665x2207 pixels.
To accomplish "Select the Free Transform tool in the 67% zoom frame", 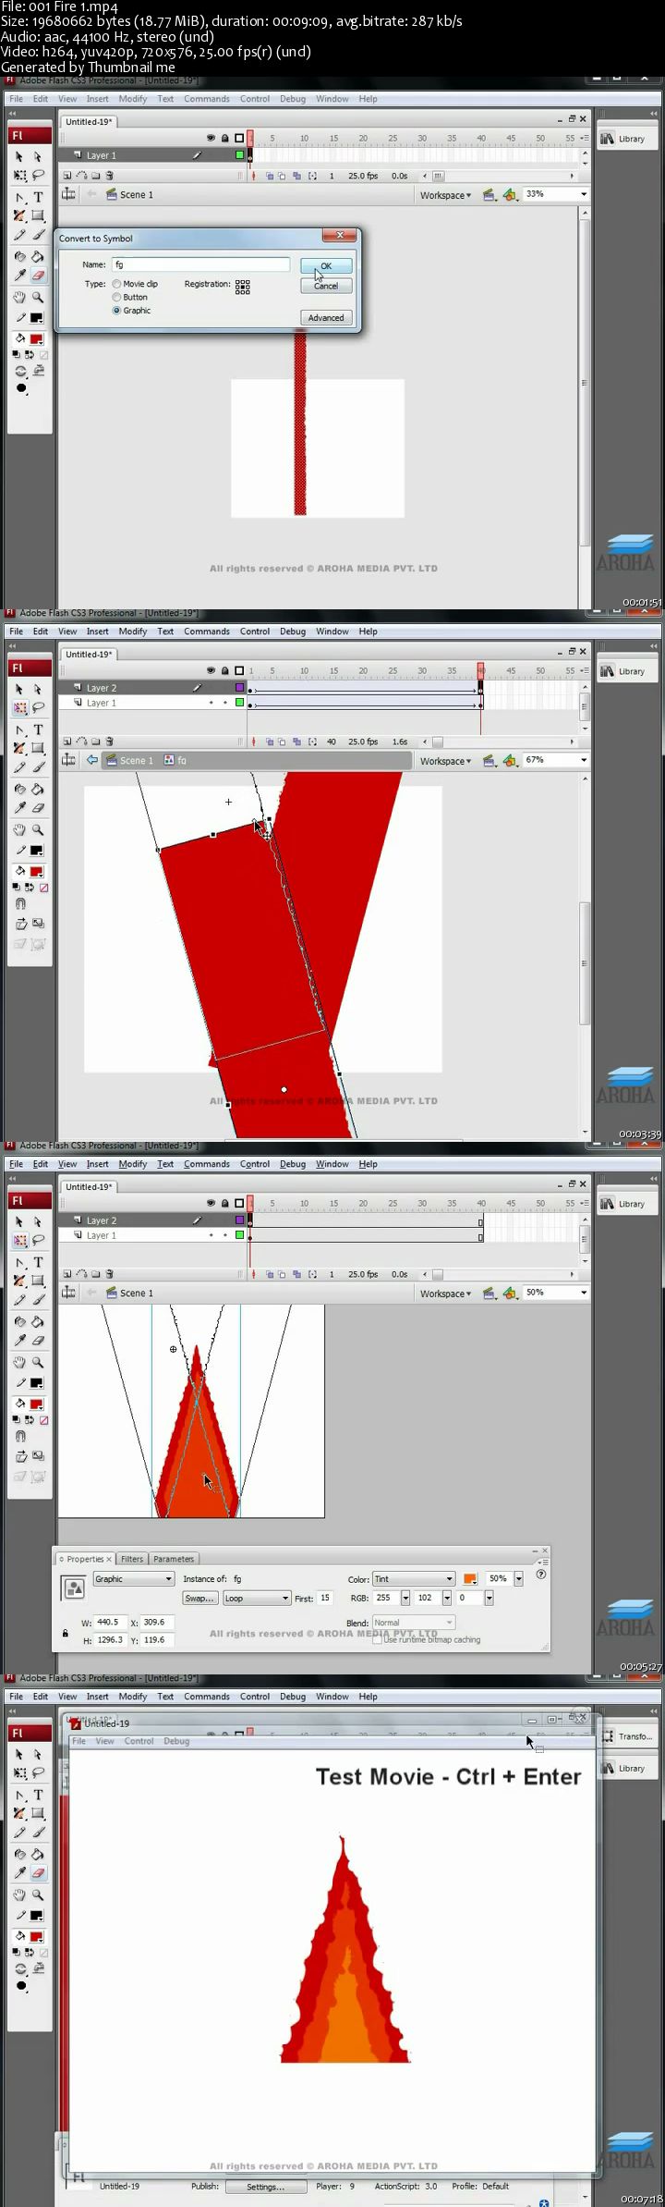I will [19, 708].
